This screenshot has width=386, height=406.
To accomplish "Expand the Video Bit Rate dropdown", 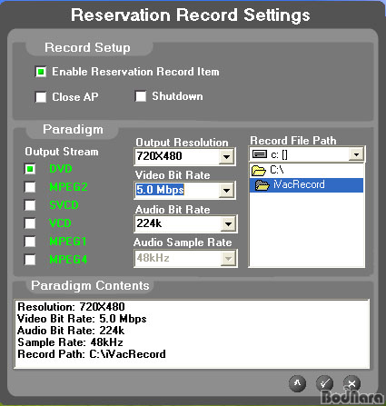I will coord(226,191).
